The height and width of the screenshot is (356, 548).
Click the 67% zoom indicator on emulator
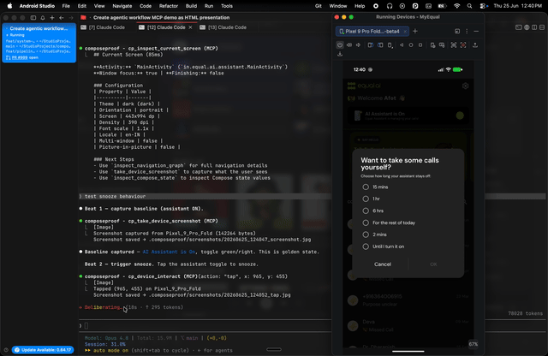474,344
